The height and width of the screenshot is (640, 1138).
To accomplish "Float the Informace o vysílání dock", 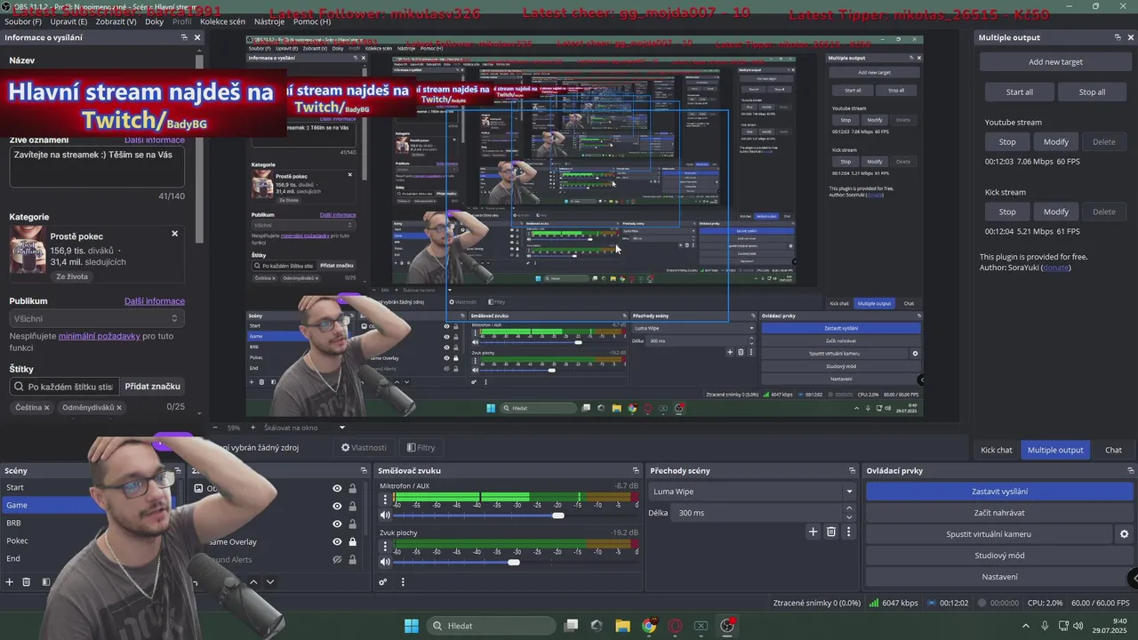I will [x=184, y=37].
